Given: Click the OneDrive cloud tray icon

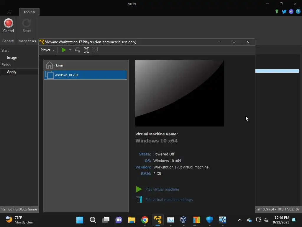Looking at the screenshot, I should point(249,220).
